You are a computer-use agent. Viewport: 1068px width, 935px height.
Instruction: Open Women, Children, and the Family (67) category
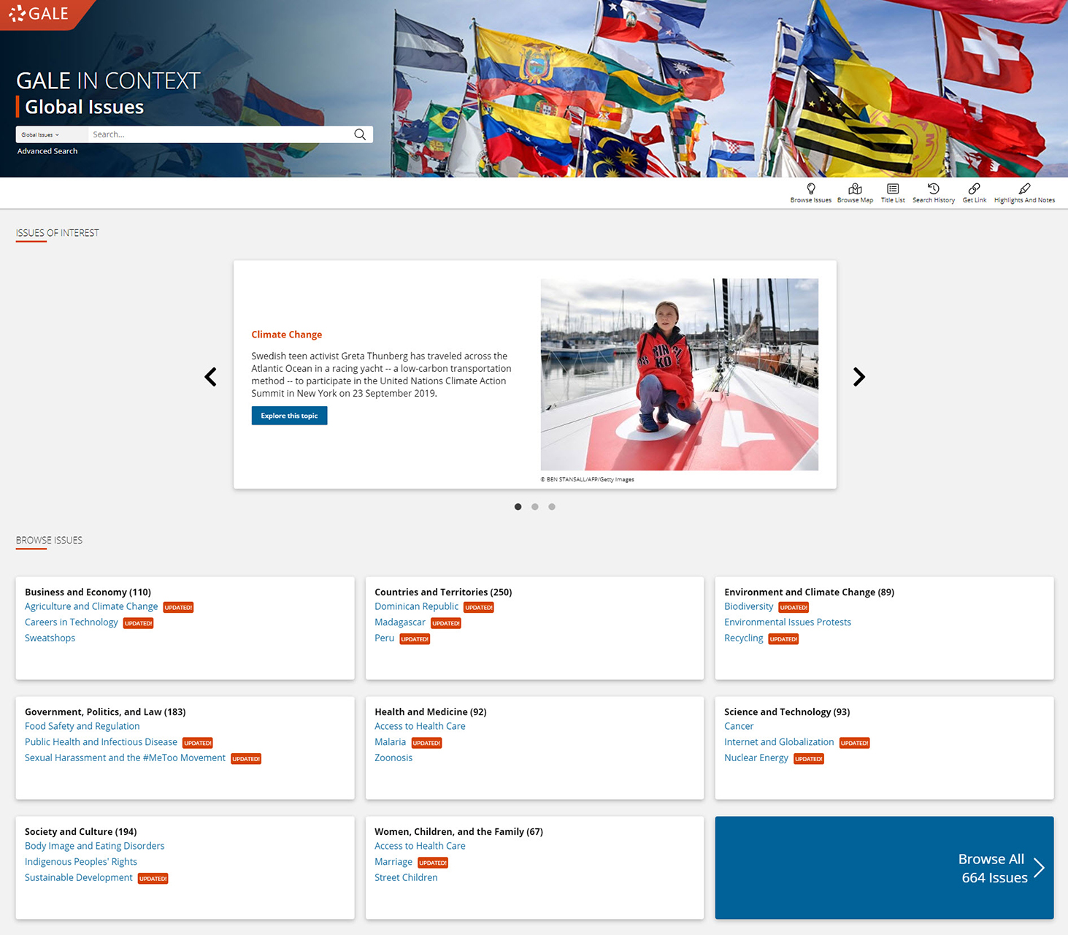point(458,832)
